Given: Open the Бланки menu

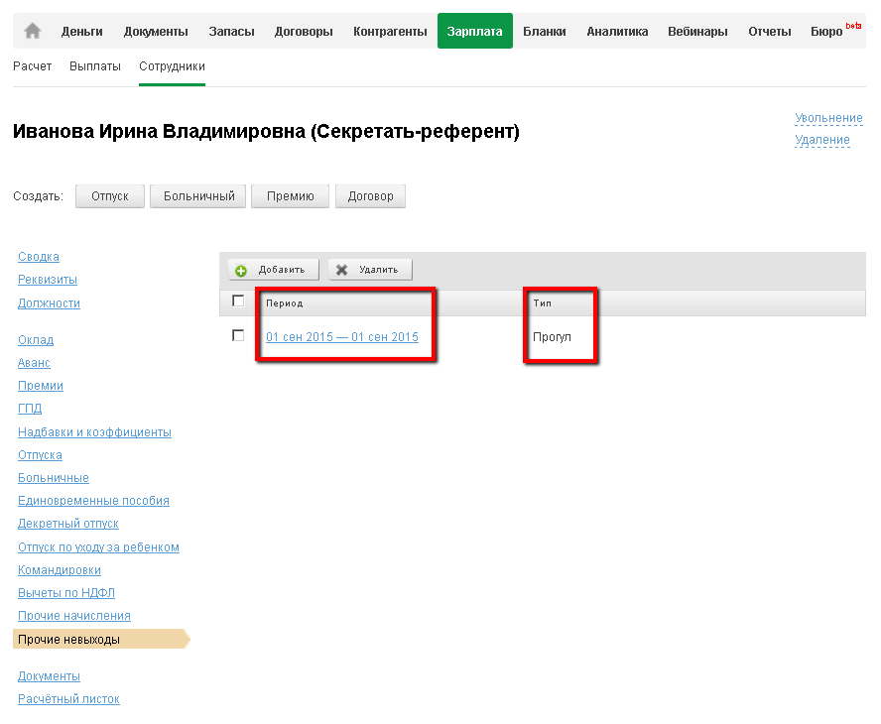Looking at the screenshot, I should [x=545, y=32].
